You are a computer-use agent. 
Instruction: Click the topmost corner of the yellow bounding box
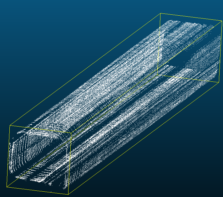tap(160, 13)
